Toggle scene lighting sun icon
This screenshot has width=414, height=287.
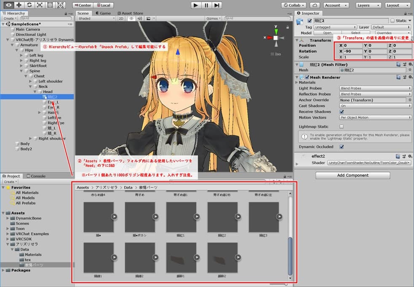131,19
